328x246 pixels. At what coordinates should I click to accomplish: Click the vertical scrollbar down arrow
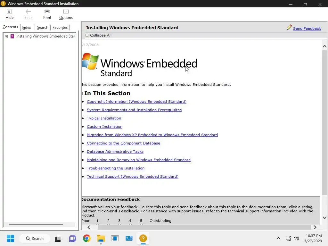click(324, 217)
